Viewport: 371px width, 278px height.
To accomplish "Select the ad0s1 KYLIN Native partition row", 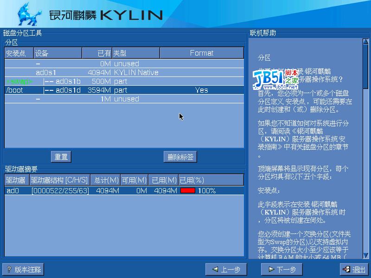I will click(124, 72).
